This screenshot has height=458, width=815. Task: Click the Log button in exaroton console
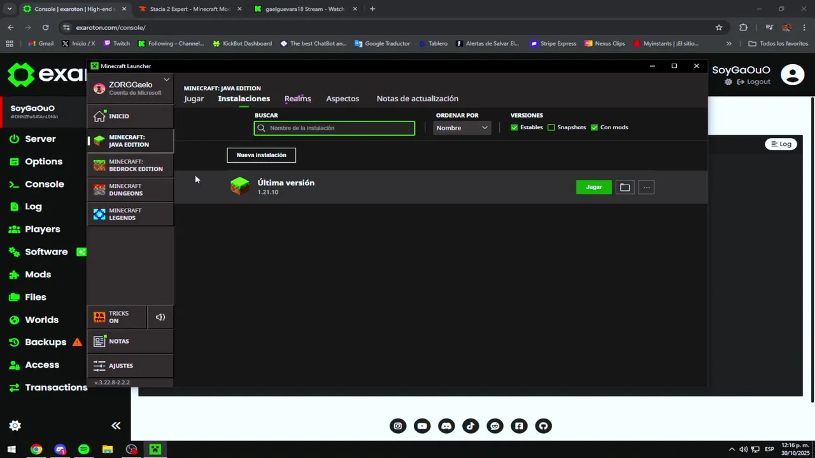coord(781,144)
